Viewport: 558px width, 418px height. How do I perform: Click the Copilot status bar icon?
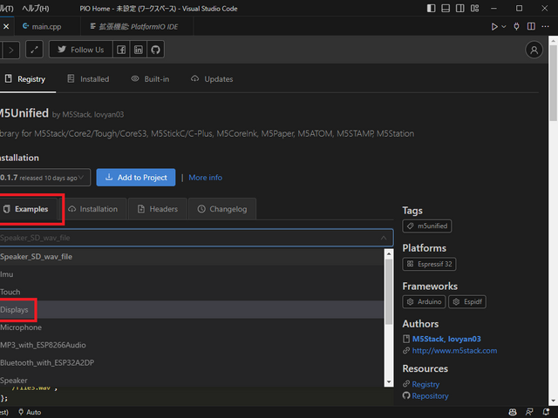[x=513, y=412]
